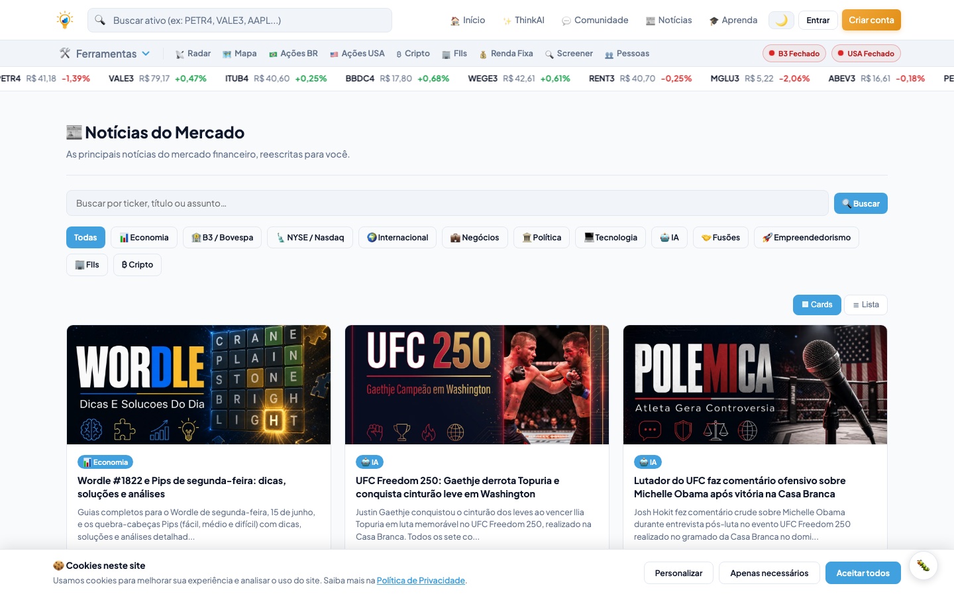Open Comunidade page
Image resolution: width=954 pixels, height=596 pixels.
pyautogui.click(x=595, y=21)
